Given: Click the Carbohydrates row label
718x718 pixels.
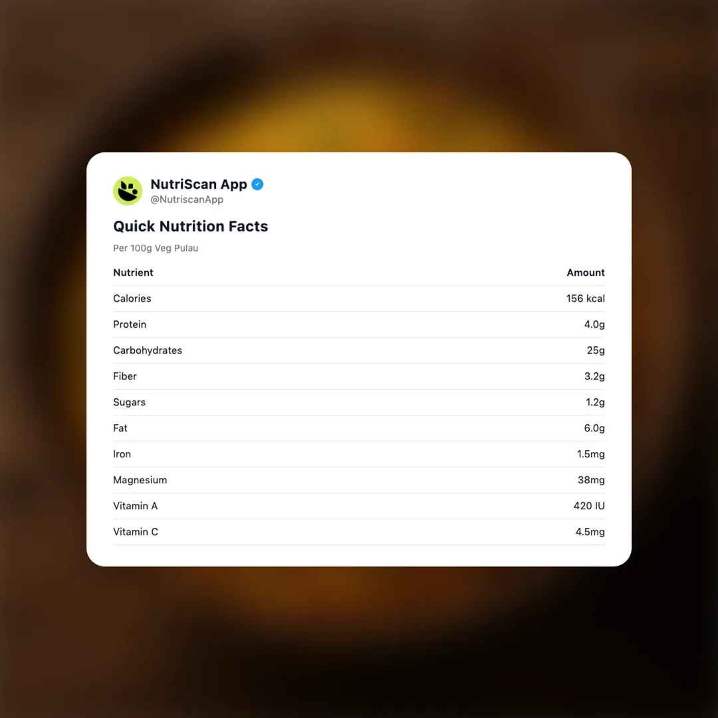Looking at the screenshot, I should (148, 350).
